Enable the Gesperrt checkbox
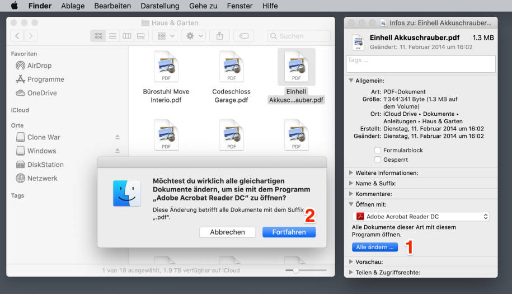512x294 pixels. [x=378, y=160]
